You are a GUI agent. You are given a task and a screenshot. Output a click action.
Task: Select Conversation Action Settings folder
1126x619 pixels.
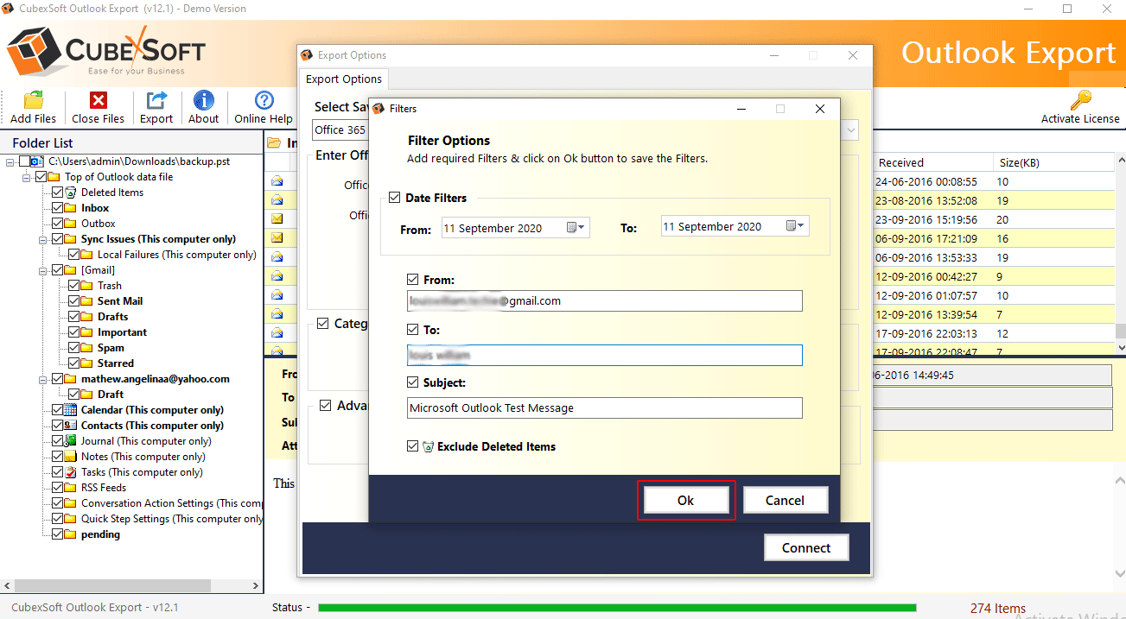coord(172,503)
